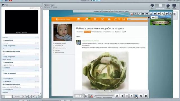Image resolution: width=180 pixels, height=101 pixels.
Task: Select the highlighted orange Topics tab
Action: [x=87, y=32]
